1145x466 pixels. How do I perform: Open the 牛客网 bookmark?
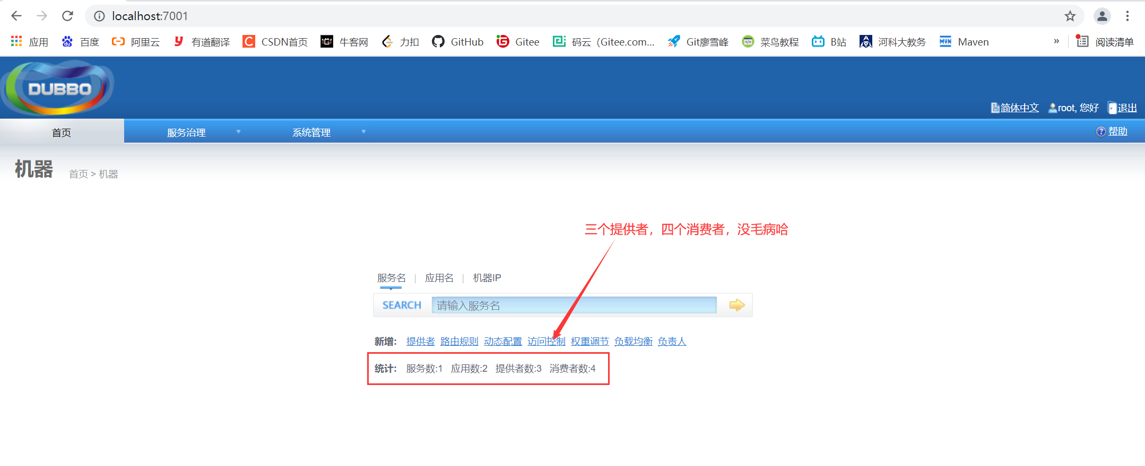(344, 41)
